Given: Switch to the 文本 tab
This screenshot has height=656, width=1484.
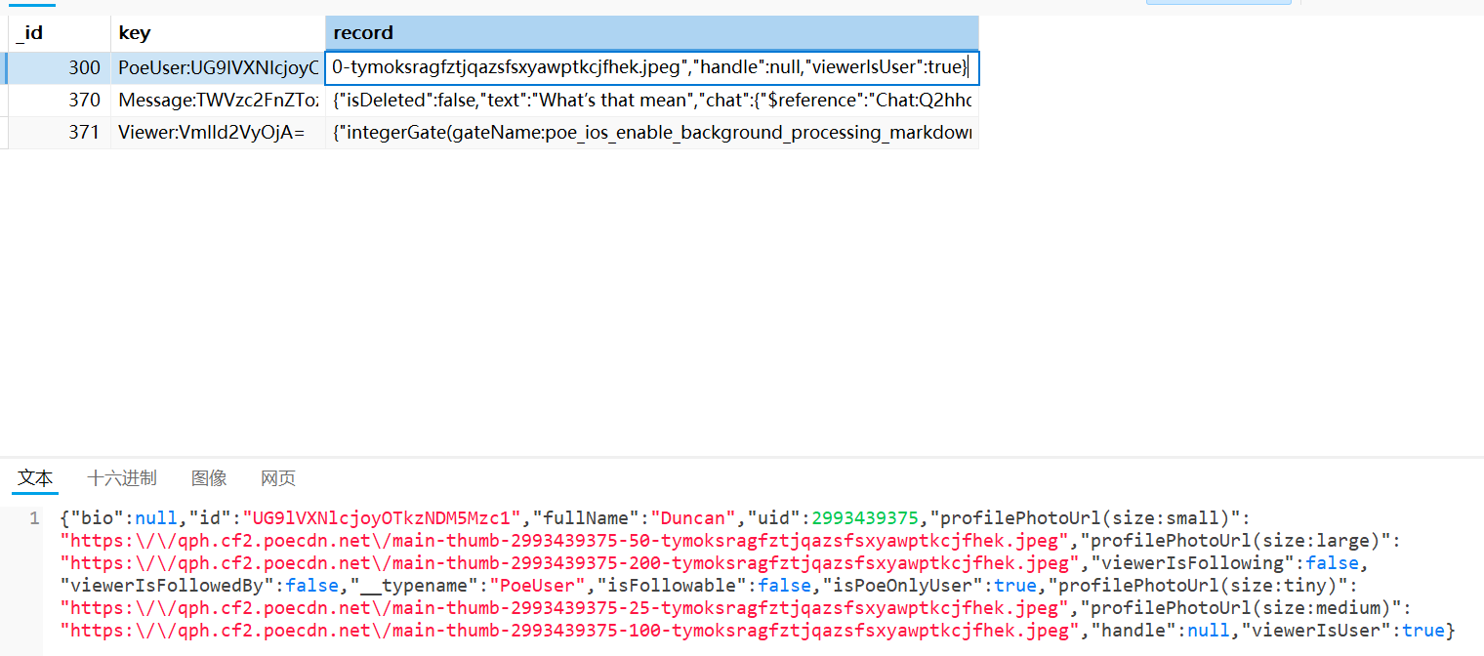Looking at the screenshot, I should [36, 478].
